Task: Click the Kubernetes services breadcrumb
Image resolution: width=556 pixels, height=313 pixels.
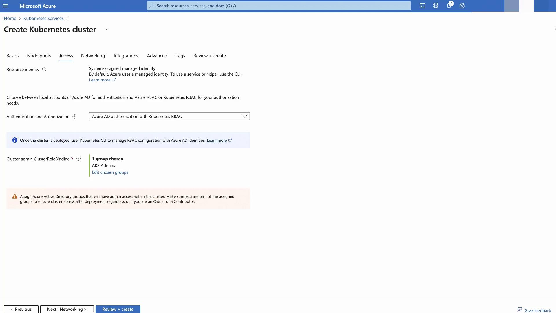Action: click(x=43, y=19)
